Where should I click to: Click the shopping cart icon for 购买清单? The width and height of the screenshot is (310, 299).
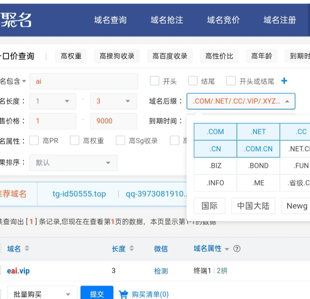(x=124, y=295)
